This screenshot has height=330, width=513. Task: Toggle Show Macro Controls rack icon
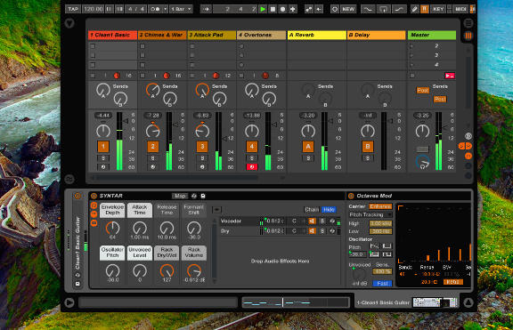coord(94,205)
